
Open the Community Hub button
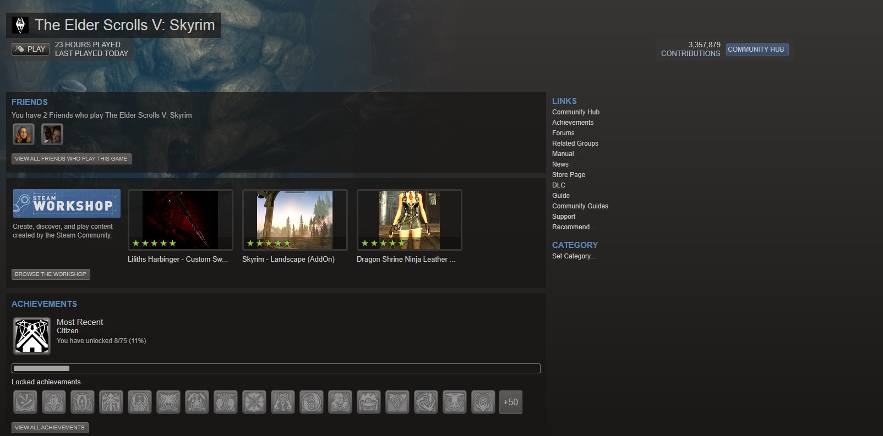coord(757,49)
